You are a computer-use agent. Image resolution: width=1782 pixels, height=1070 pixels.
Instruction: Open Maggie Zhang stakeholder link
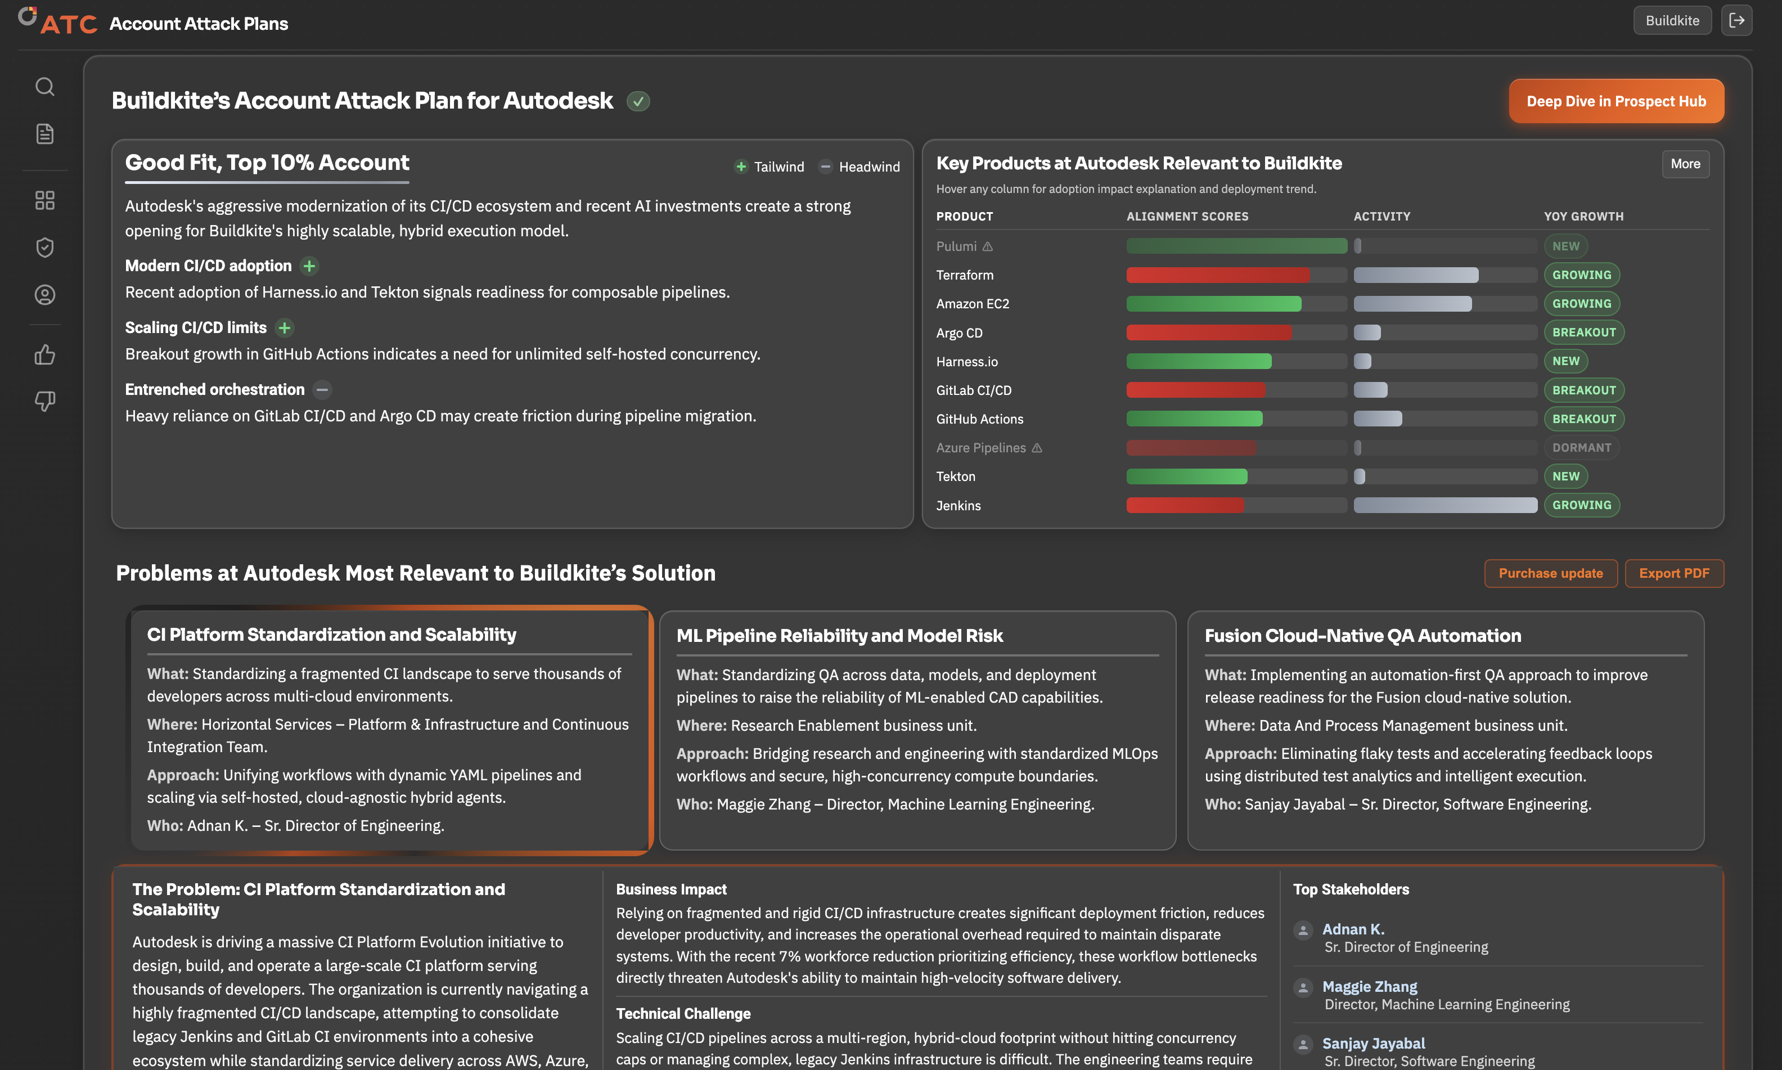tap(1369, 986)
